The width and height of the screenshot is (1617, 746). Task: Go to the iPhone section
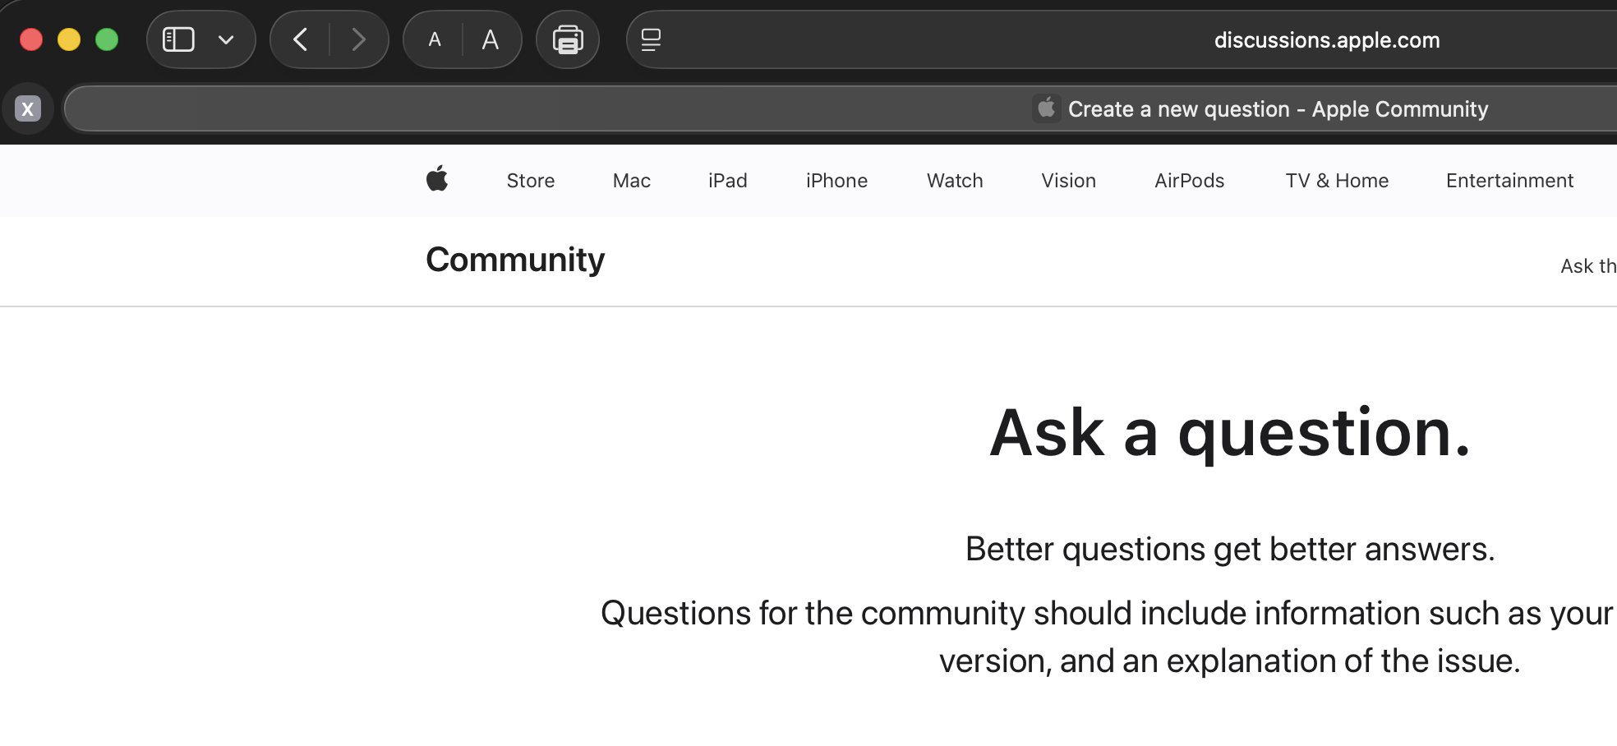pos(836,181)
